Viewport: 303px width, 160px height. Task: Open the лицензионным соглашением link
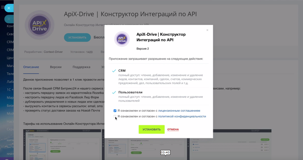tap(179, 111)
